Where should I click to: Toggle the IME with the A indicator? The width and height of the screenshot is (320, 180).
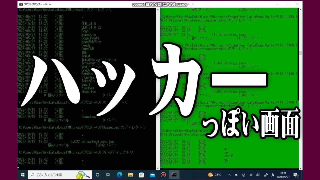272,175
